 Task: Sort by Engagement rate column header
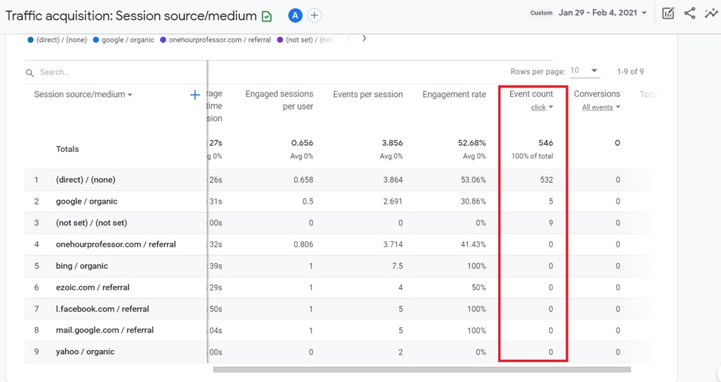[x=454, y=95]
